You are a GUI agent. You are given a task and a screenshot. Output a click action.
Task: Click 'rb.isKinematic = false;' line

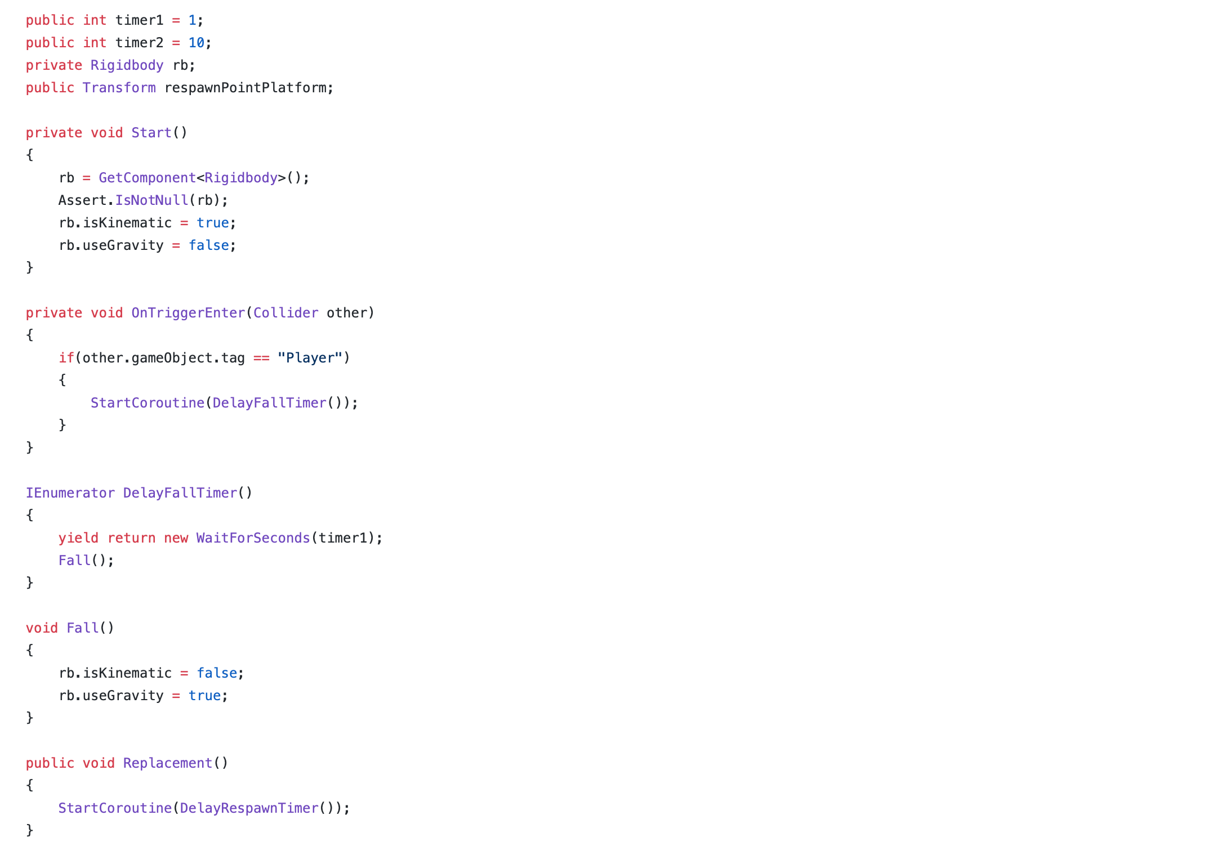click(x=151, y=673)
